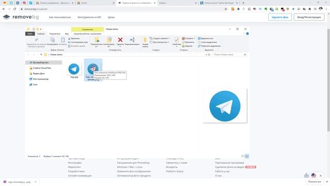Click the "Вход/Регистрация" button

pos(309,17)
